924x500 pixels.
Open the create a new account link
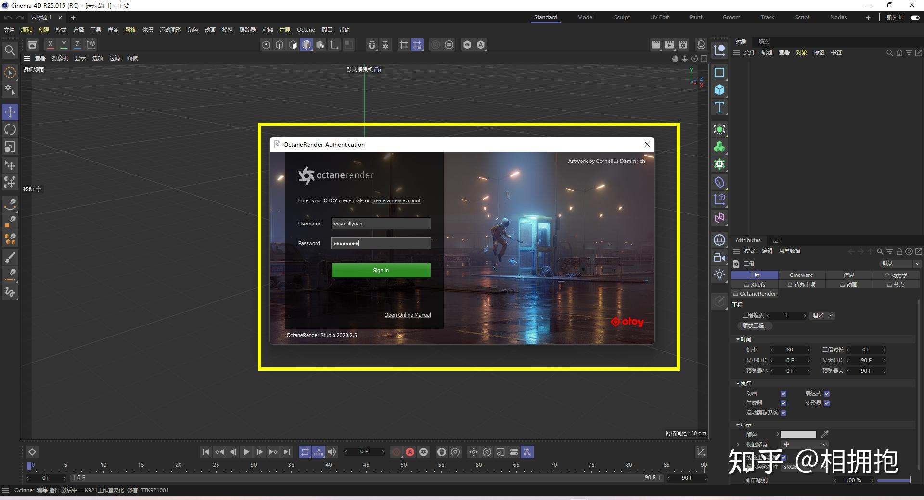coord(396,201)
